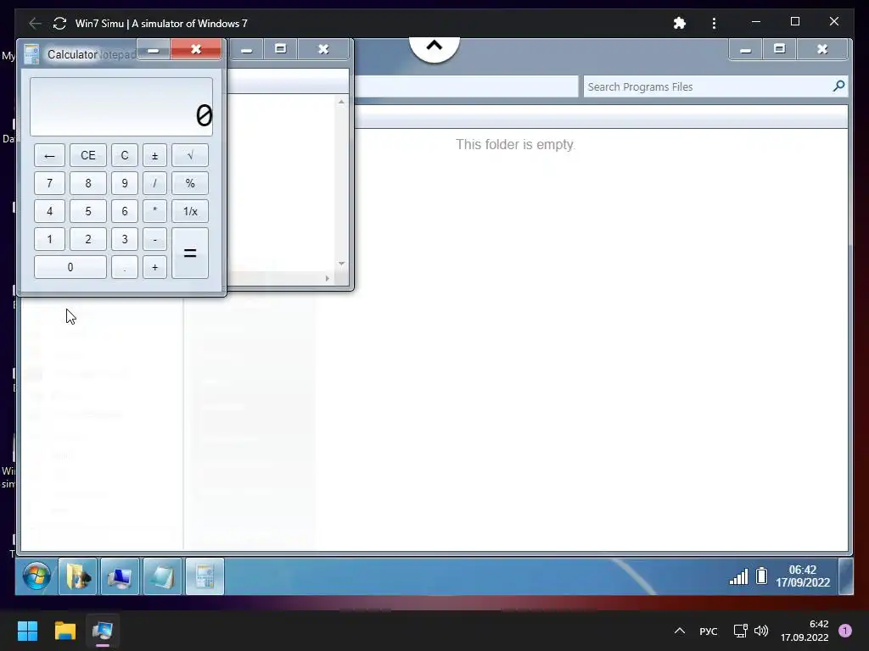Click digit 7 on the Calculator
This screenshot has width=869, height=651.
tap(49, 183)
